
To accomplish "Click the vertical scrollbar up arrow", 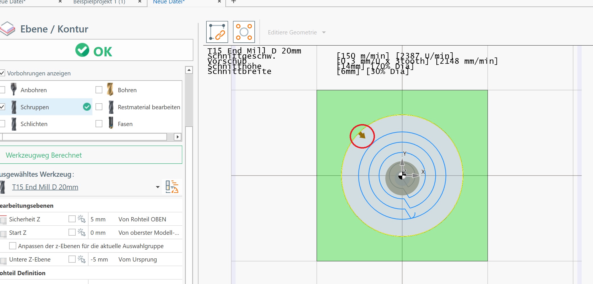I will (x=189, y=70).
